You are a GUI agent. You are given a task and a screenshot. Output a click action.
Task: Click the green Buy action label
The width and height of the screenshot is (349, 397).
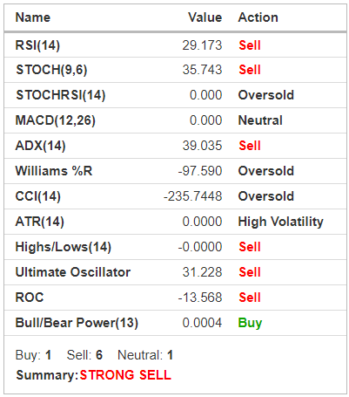(x=250, y=323)
